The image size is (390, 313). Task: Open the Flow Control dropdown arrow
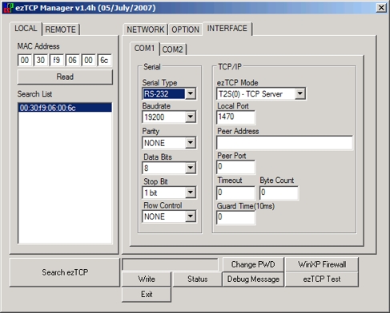(191, 216)
